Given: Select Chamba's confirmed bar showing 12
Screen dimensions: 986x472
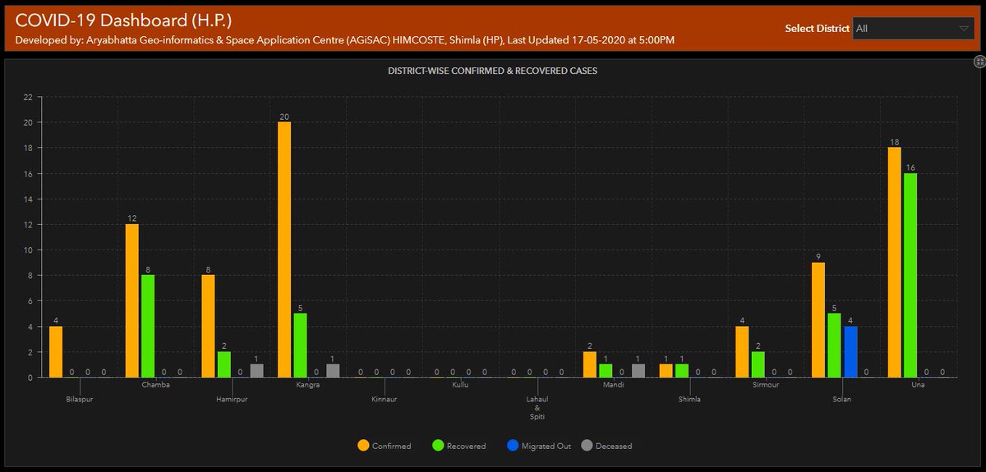Looking at the screenshot, I should pos(132,300).
